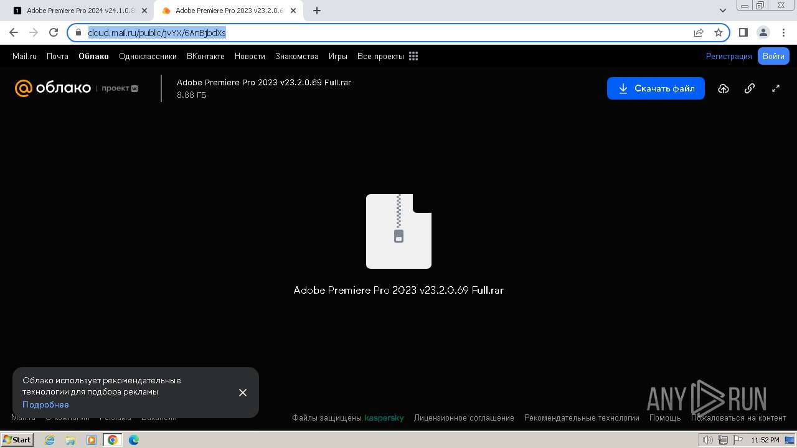Click the cloud upload save icon
The width and height of the screenshot is (797, 448).
[x=723, y=88]
